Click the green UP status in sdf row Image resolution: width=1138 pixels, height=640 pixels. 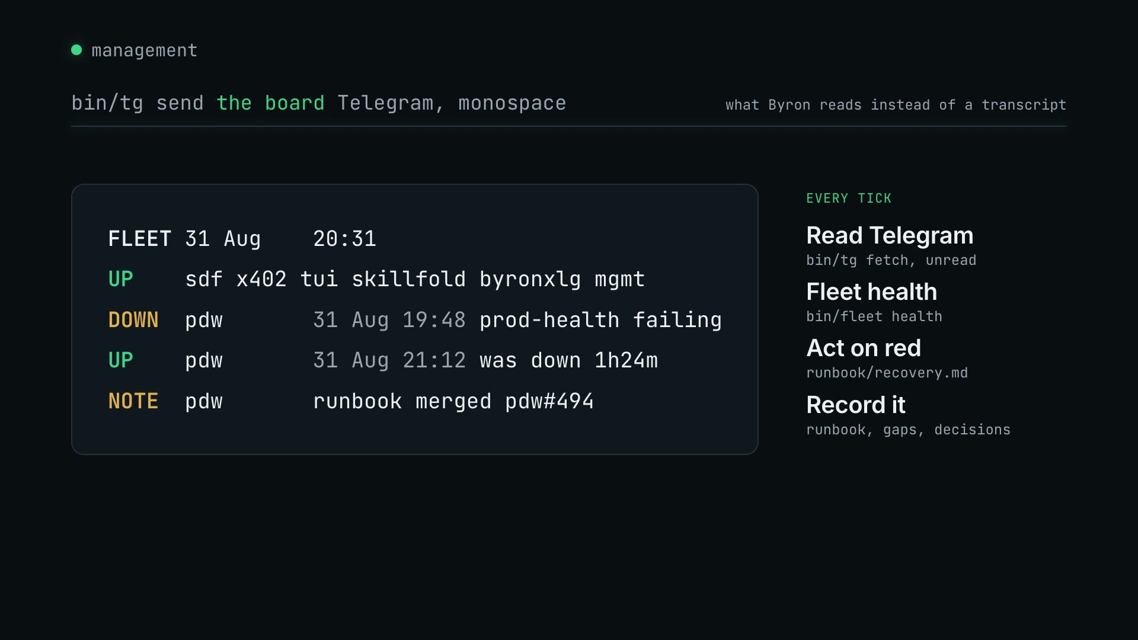click(120, 279)
